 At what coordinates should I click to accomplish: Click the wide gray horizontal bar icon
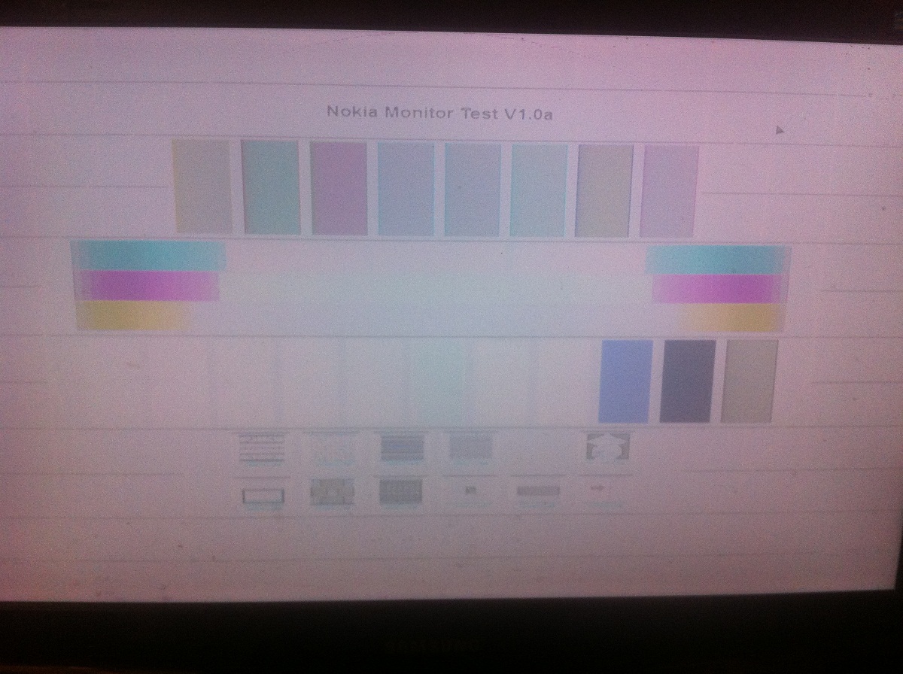point(538,492)
